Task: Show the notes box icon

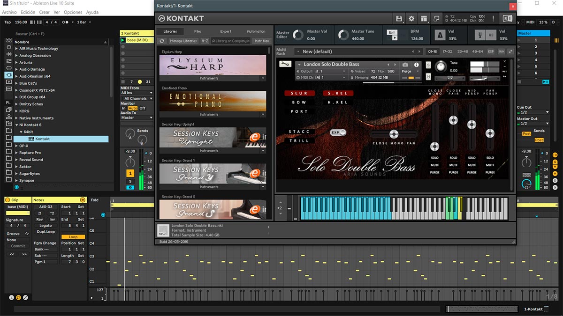Action: pos(18,297)
